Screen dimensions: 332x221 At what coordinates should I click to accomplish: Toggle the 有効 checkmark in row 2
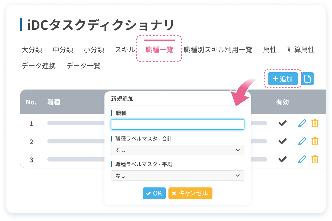click(282, 141)
